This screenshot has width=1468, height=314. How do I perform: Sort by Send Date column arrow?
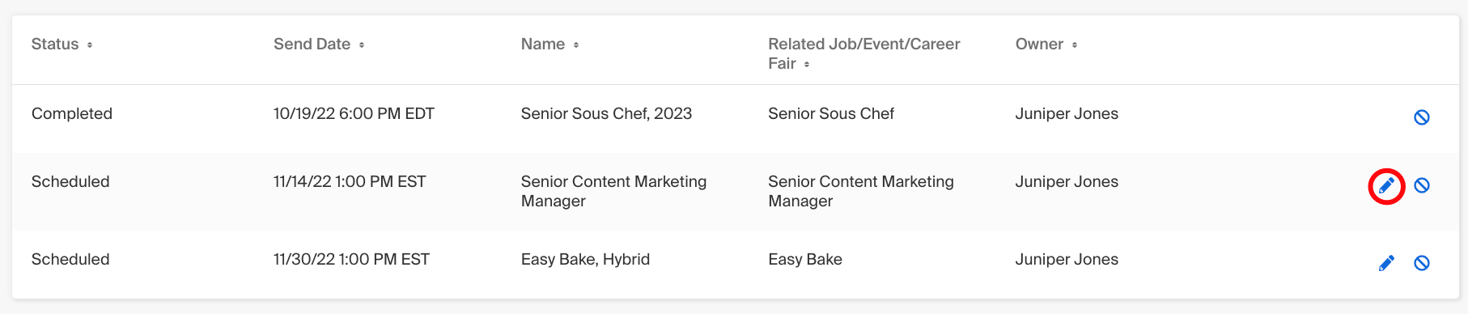click(362, 45)
